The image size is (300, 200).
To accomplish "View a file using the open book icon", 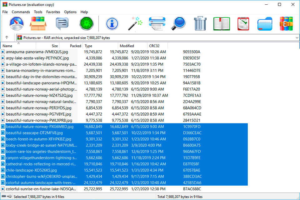I will point(222,23).
